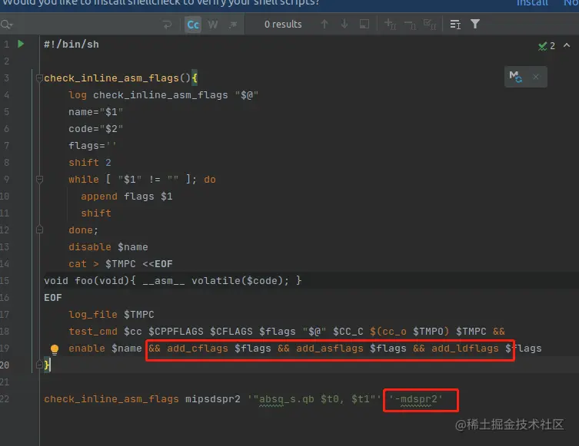The height and width of the screenshot is (446, 579).
Task: Click 'mipsdspr2' argument on last line
Action: (213, 399)
